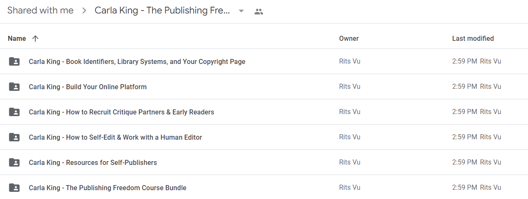
Task: Select the Self-Edit & Human Editor folder icon
Action: pos(14,137)
